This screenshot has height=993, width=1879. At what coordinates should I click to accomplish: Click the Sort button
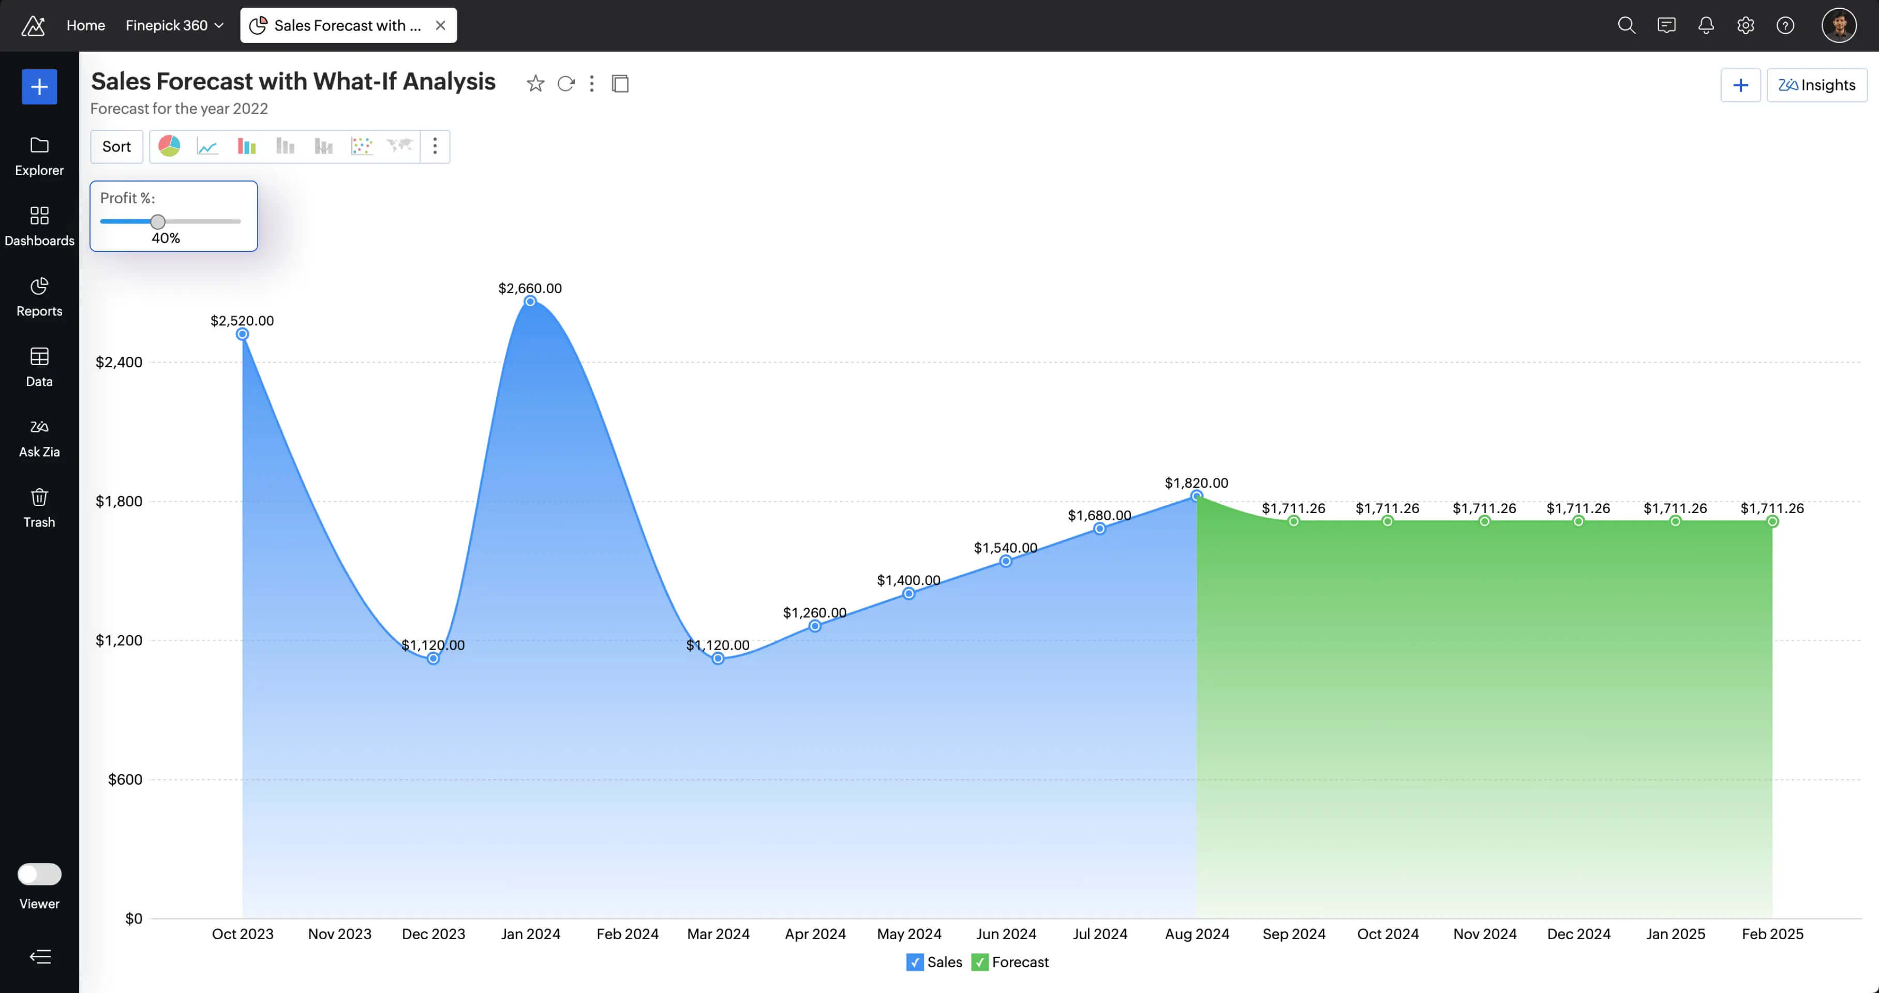click(x=117, y=146)
